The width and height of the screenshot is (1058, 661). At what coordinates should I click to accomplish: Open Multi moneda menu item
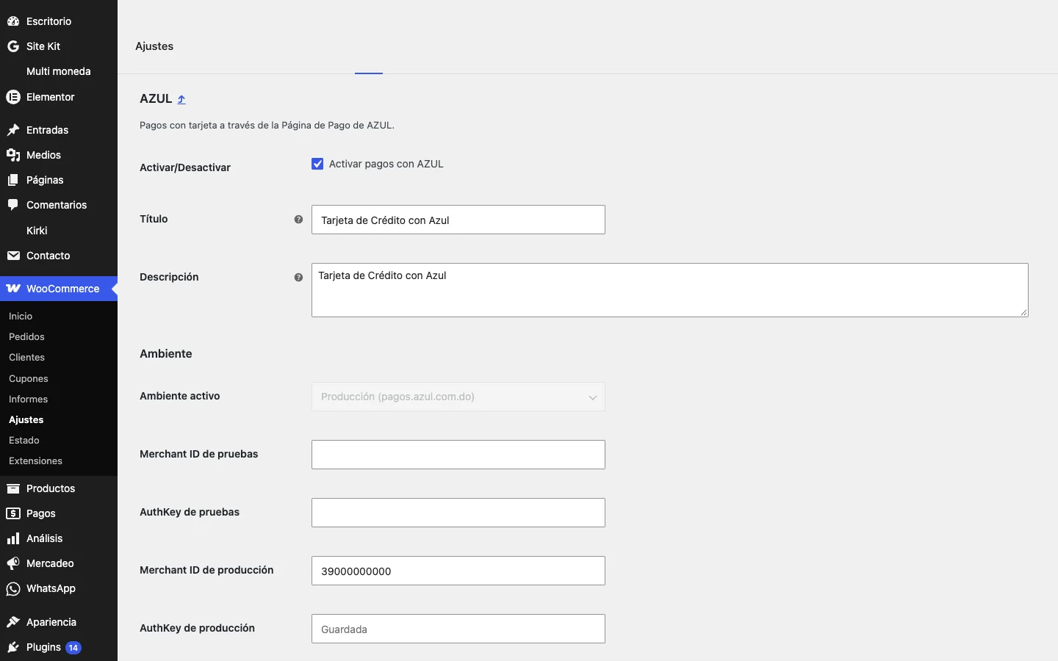(x=59, y=71)
